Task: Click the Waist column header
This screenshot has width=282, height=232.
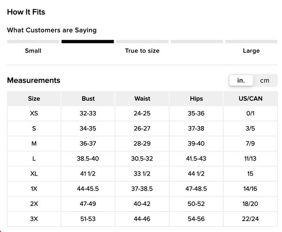Action: click(x=142, y=99)
